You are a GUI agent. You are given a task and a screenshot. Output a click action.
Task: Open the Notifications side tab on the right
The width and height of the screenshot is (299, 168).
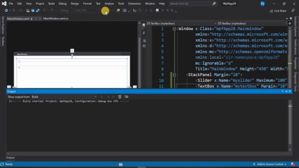295,47
